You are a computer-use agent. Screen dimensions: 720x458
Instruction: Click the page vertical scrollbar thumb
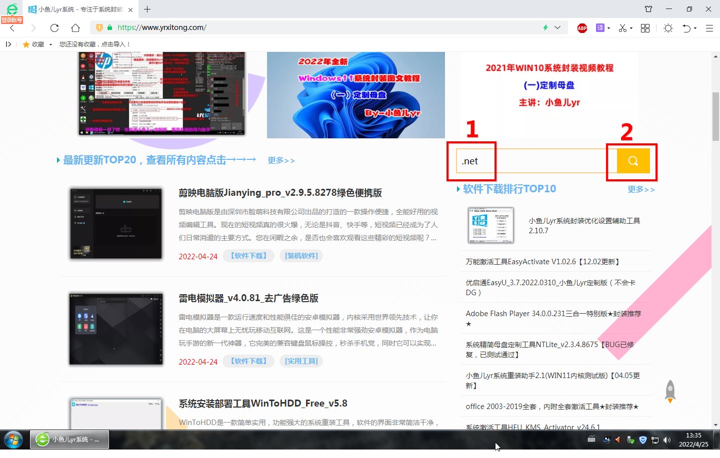(715, 116)
